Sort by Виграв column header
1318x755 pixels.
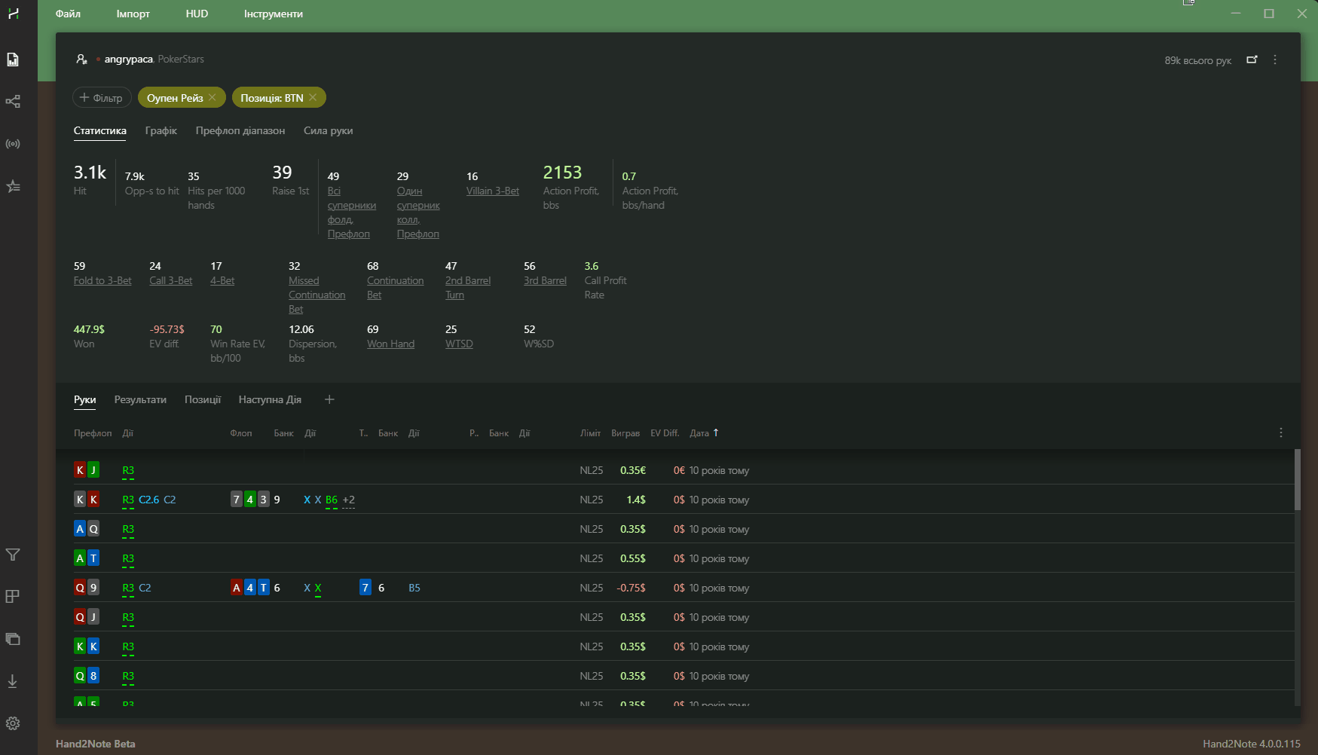click(x=625, y=433)
